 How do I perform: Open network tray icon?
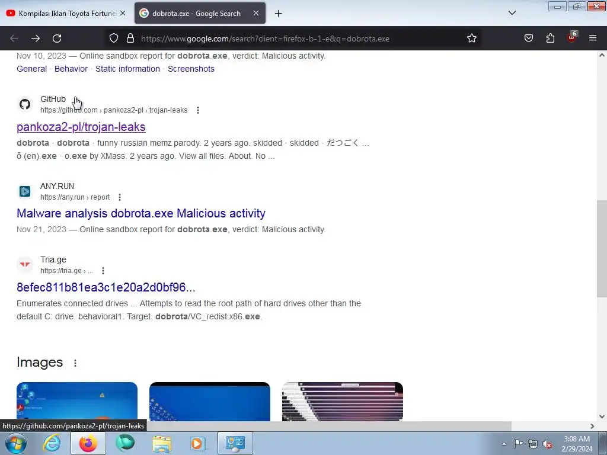pyautogui.click(x=533, y=444)
